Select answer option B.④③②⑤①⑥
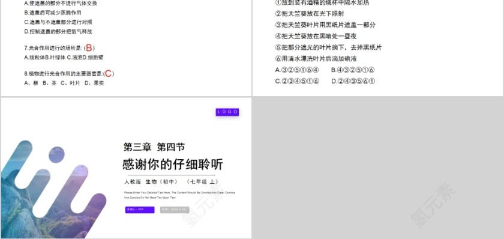504x239 pixels. point(353,70)
